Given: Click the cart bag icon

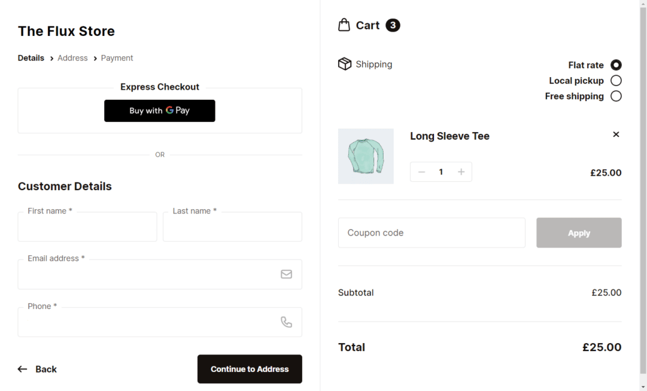Looking at the screenshot, I should 344,24.
